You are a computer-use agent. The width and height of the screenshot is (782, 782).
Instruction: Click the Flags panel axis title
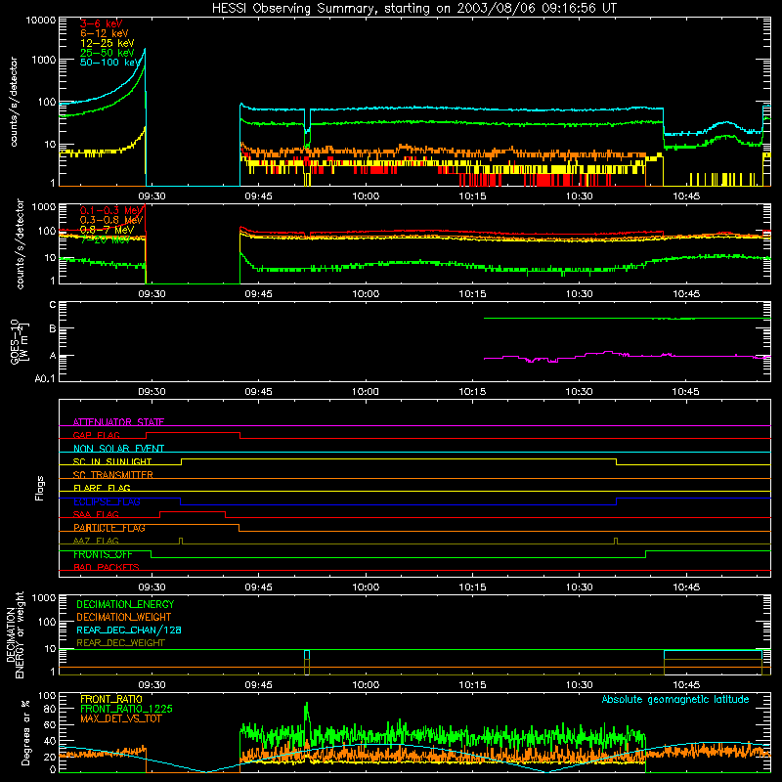coord(40,488)
